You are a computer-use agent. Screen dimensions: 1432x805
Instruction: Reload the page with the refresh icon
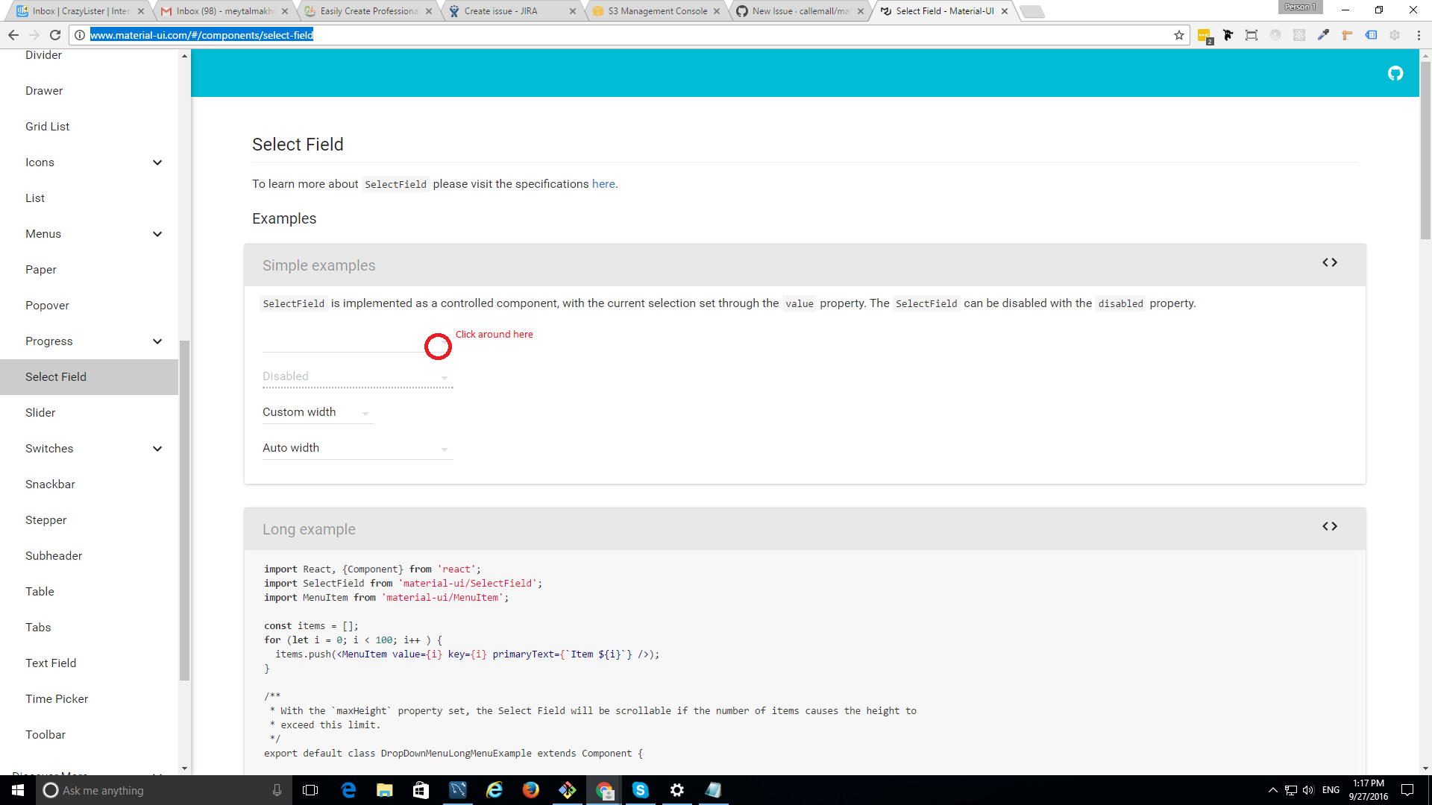coord(54,35)
